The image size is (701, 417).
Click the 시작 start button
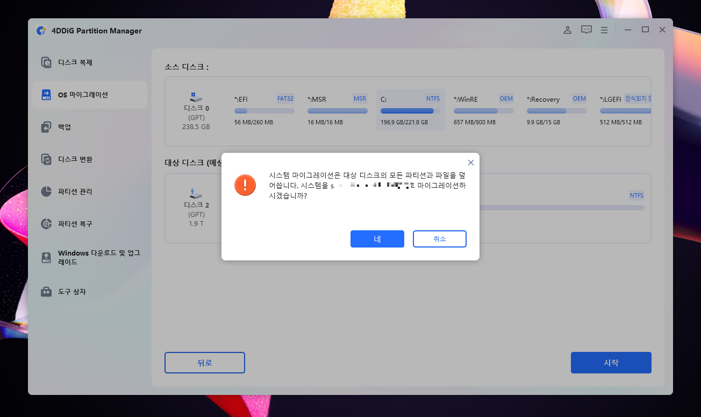611,363
